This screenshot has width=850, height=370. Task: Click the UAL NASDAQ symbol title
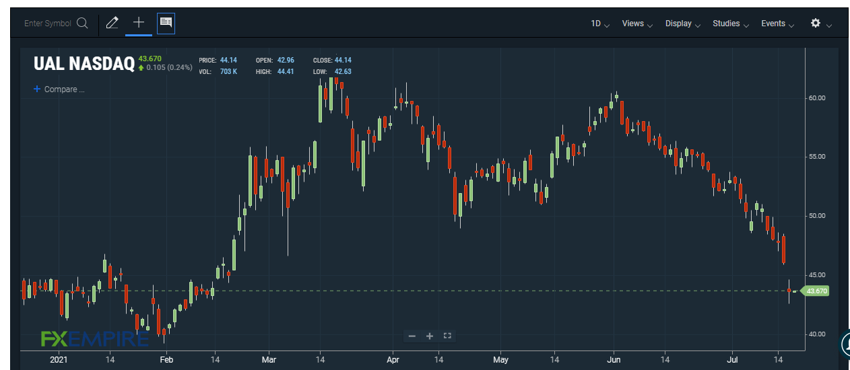pos(84,64)
